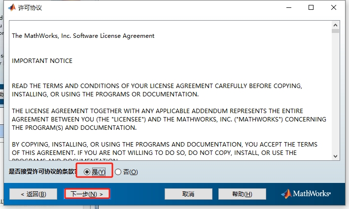The image size is (349, 209).
Task: Select the 否(O) radio button
Action: [x=118, y=172]
